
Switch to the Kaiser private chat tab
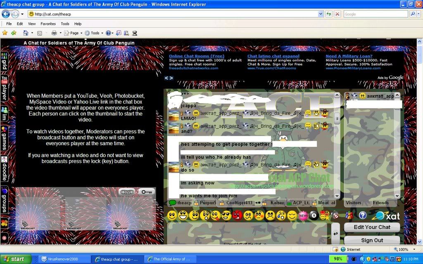tap(273, 203)
